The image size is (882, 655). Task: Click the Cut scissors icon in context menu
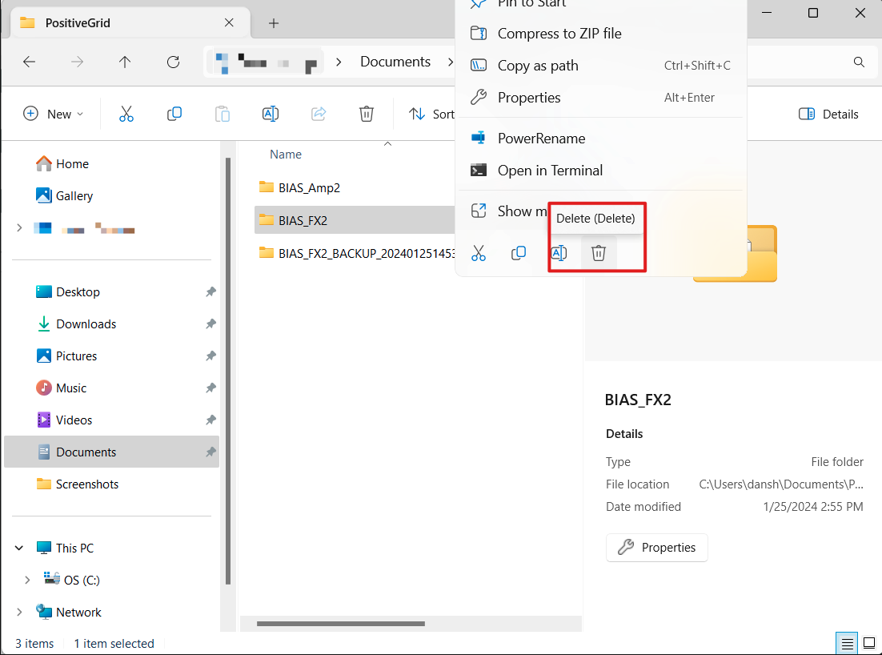[479, 253]
